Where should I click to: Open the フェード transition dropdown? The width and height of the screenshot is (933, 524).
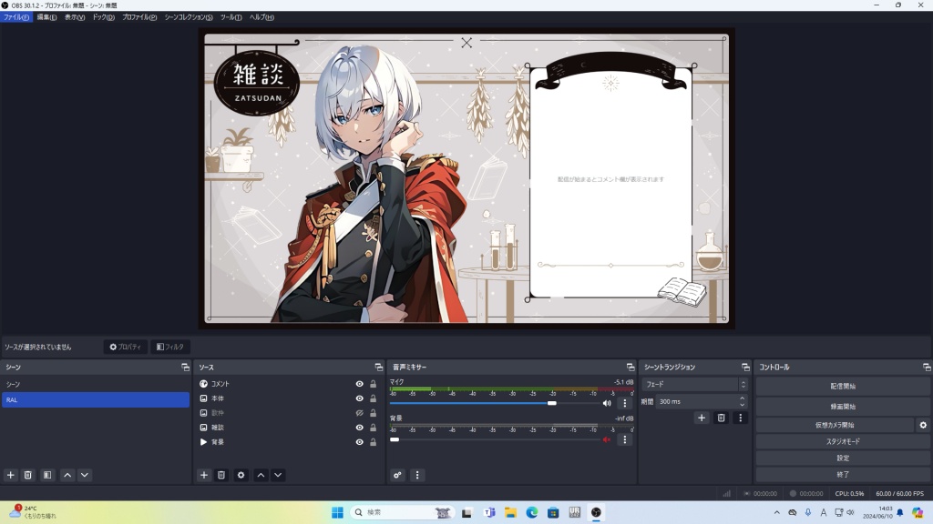click(694, 385)
